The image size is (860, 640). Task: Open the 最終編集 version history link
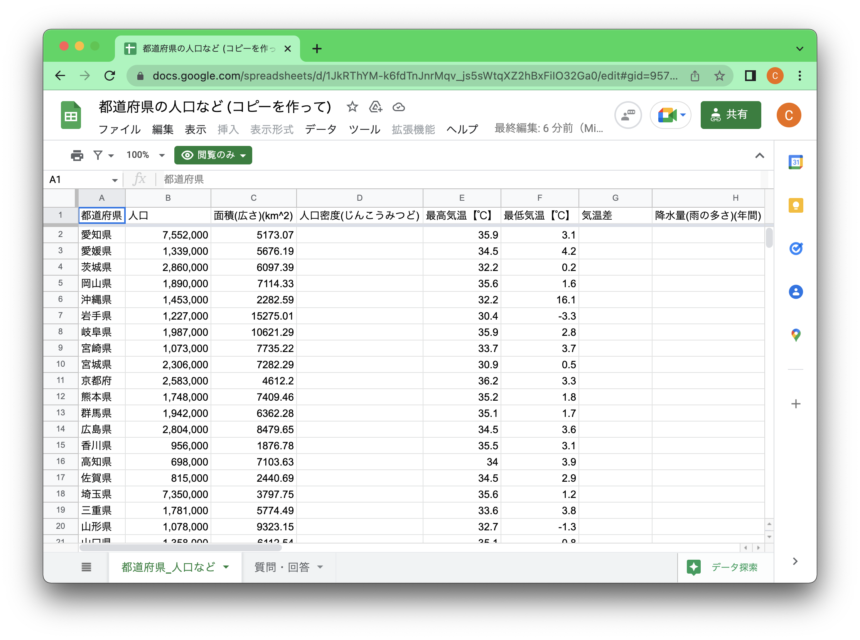(548, 128)
